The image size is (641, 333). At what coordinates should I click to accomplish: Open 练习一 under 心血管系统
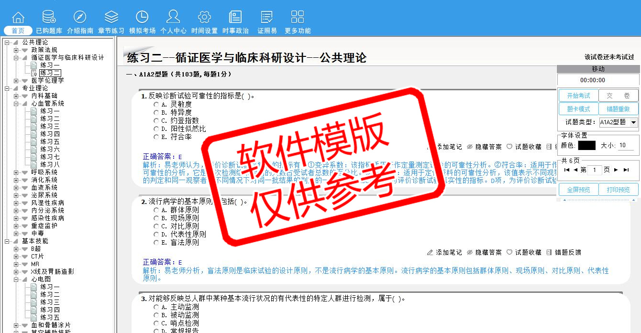pyautogui.click(x=50, y=111)
